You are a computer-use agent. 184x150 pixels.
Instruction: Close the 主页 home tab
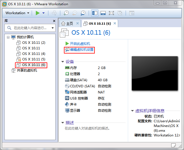[78, 23]
